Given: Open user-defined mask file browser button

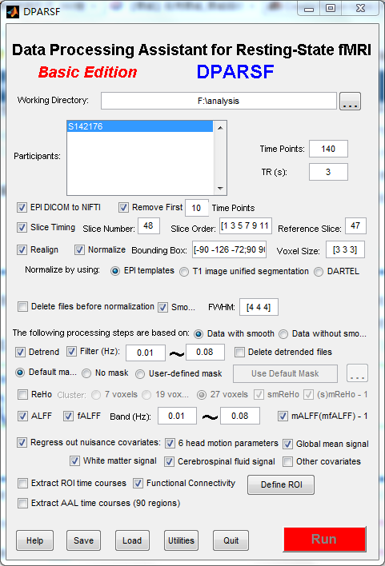Looking at the screenshot, I should point(357,373).
